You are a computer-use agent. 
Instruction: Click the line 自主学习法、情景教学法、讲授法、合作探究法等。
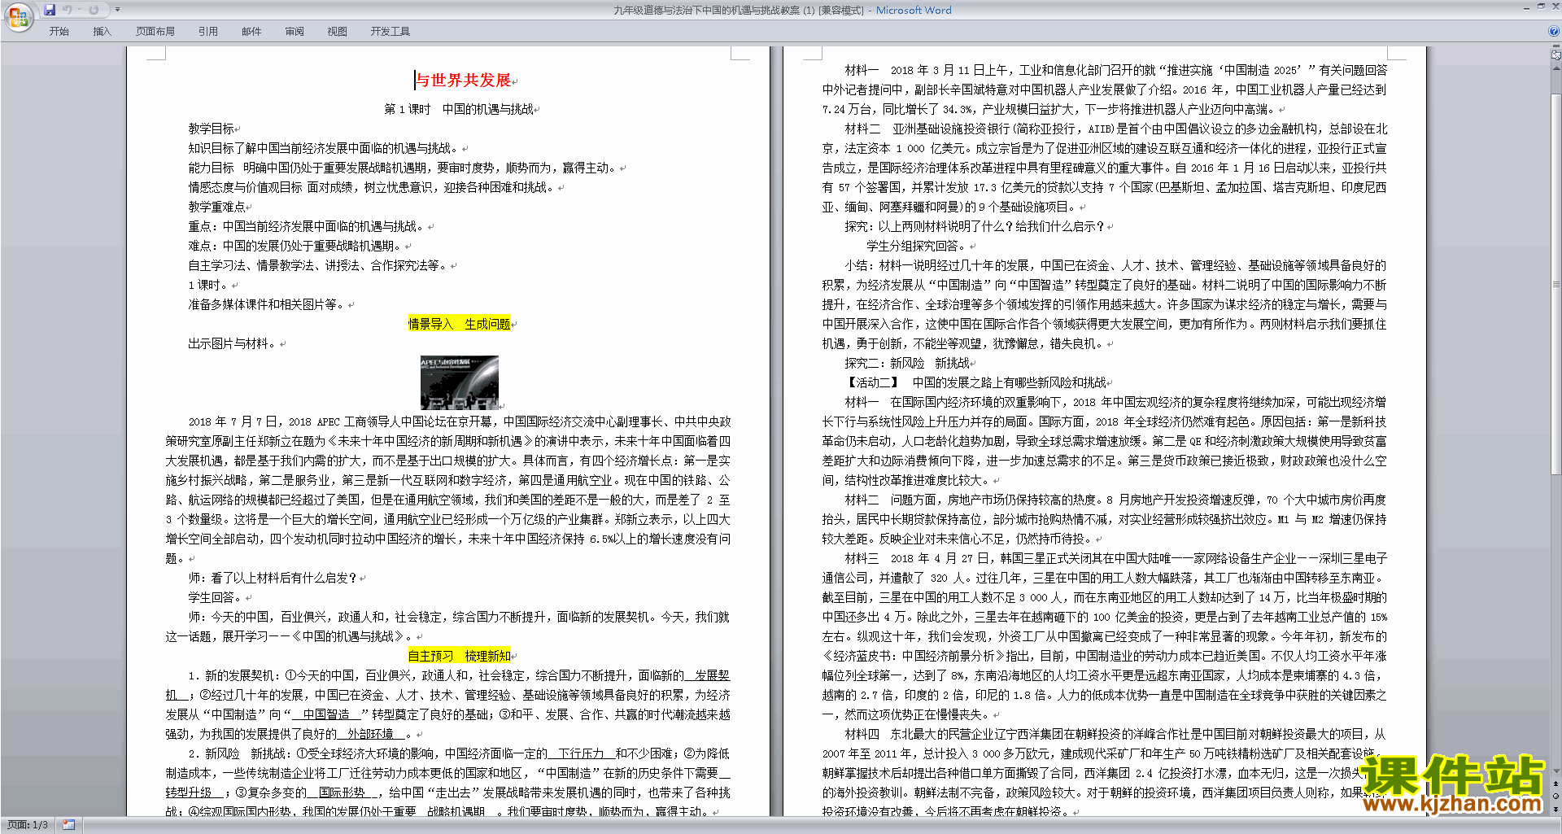pos(319,265)
